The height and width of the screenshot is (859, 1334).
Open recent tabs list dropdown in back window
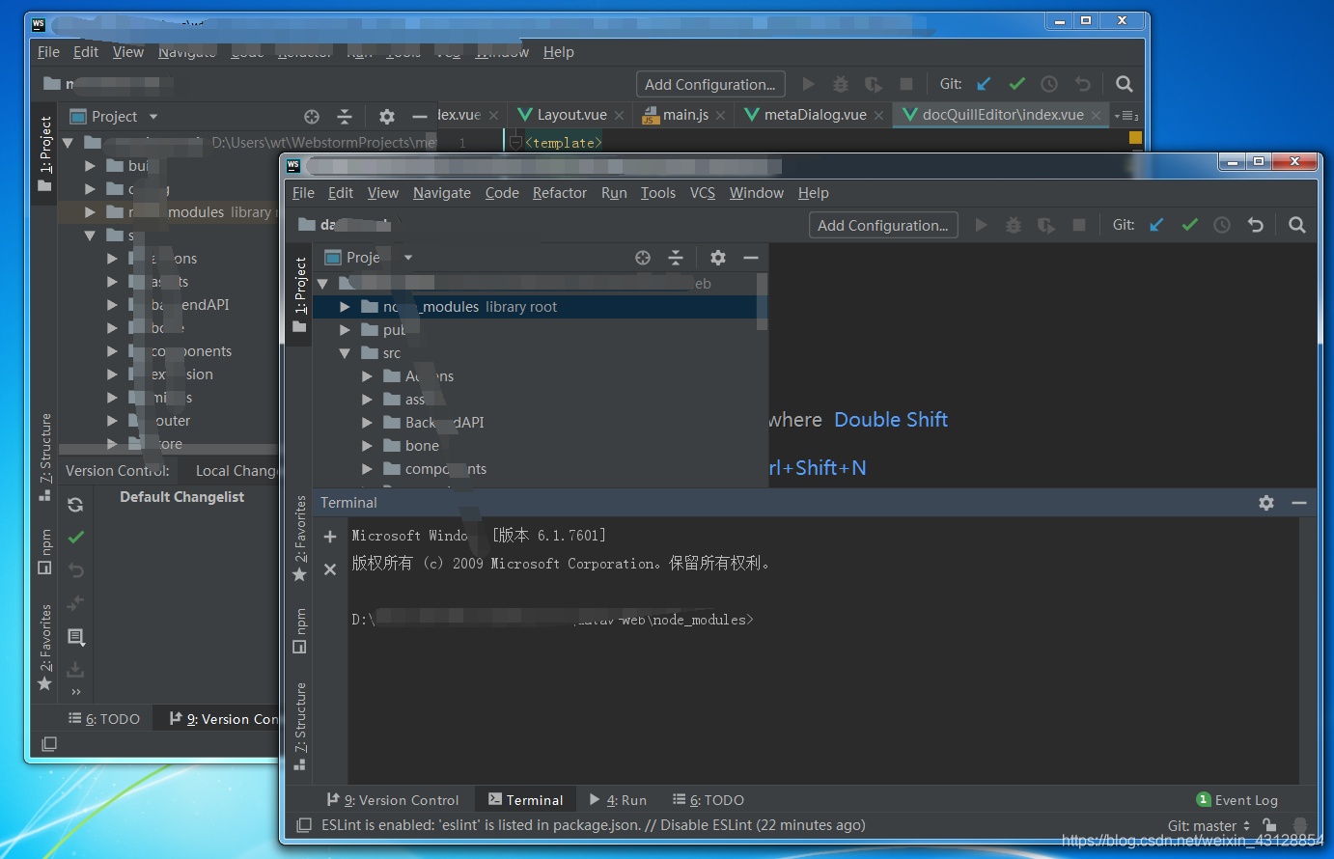click(x=1126, y=116)
